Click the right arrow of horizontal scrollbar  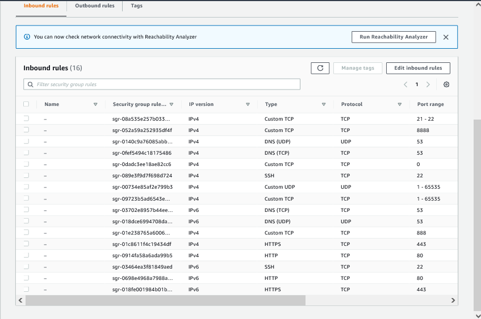click(x=453, y=300)
